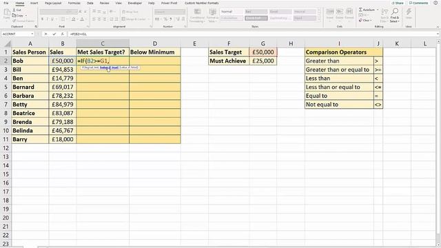The height and width of the screenshot is (248, 441).
Task: Open Clipboard group dialog launcher
Action: click(x=36, y=26)
